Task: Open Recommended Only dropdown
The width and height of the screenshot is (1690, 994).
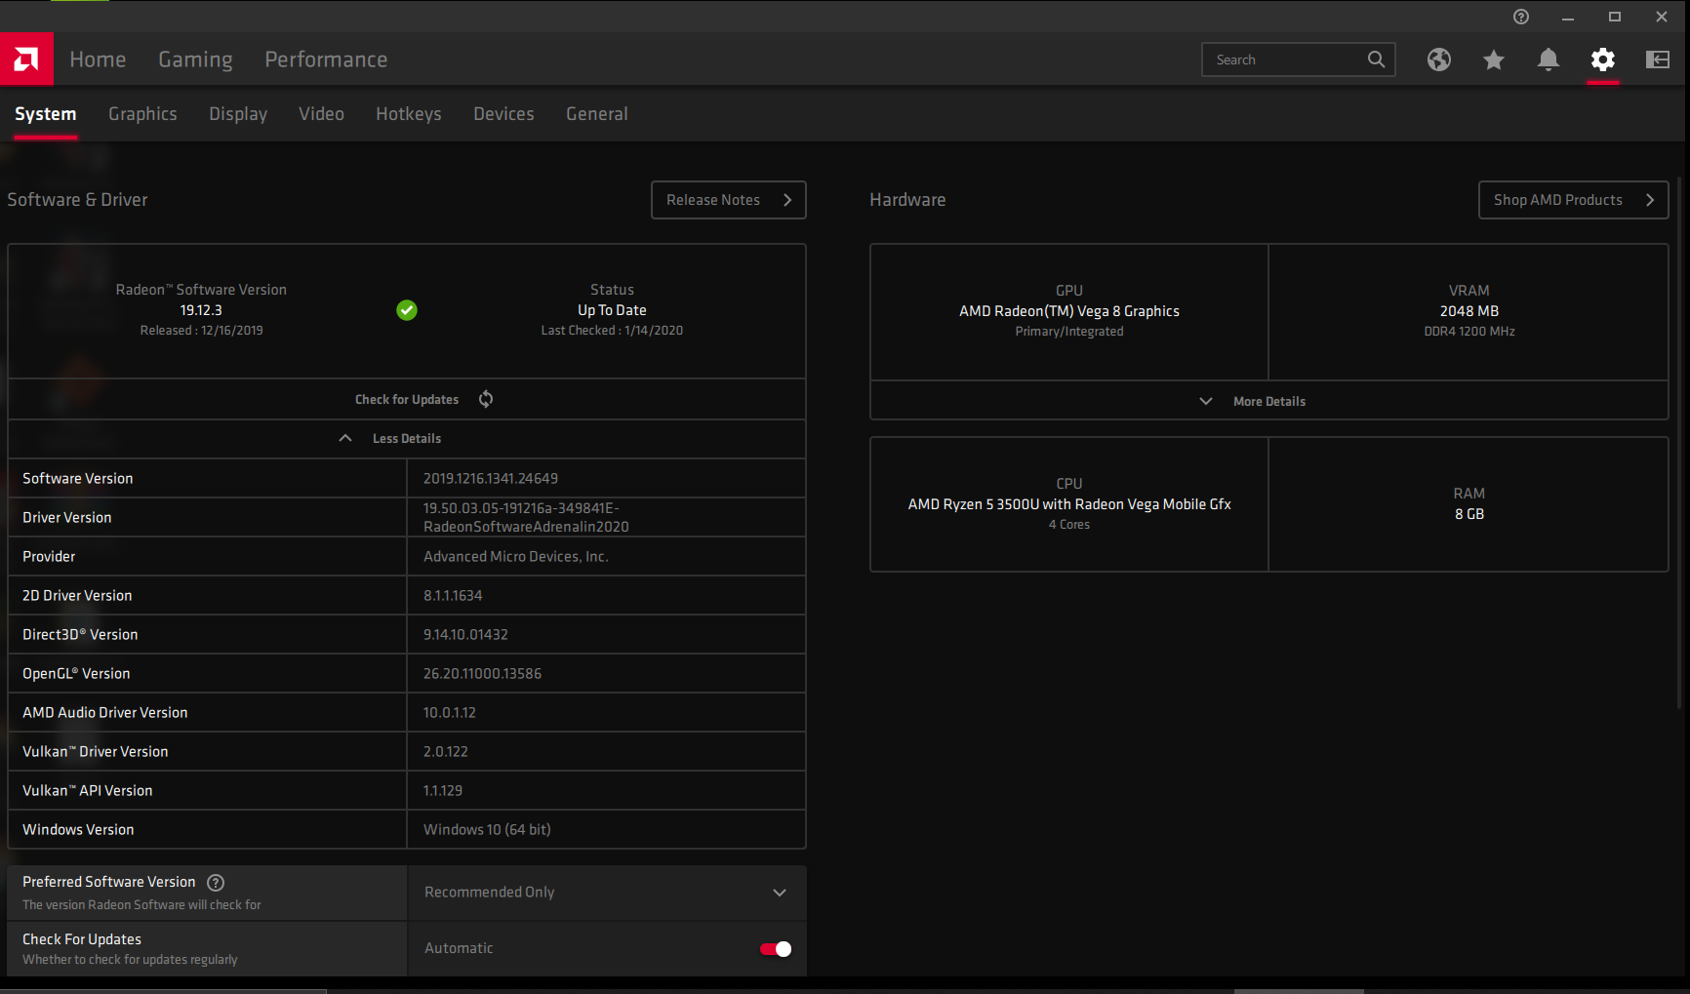Action: click(607, 893)
